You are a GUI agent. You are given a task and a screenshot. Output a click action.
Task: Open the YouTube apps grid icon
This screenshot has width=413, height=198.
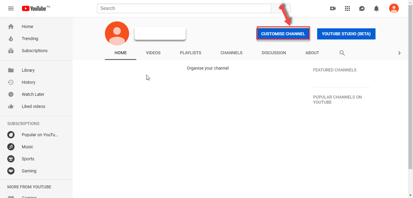347,8
